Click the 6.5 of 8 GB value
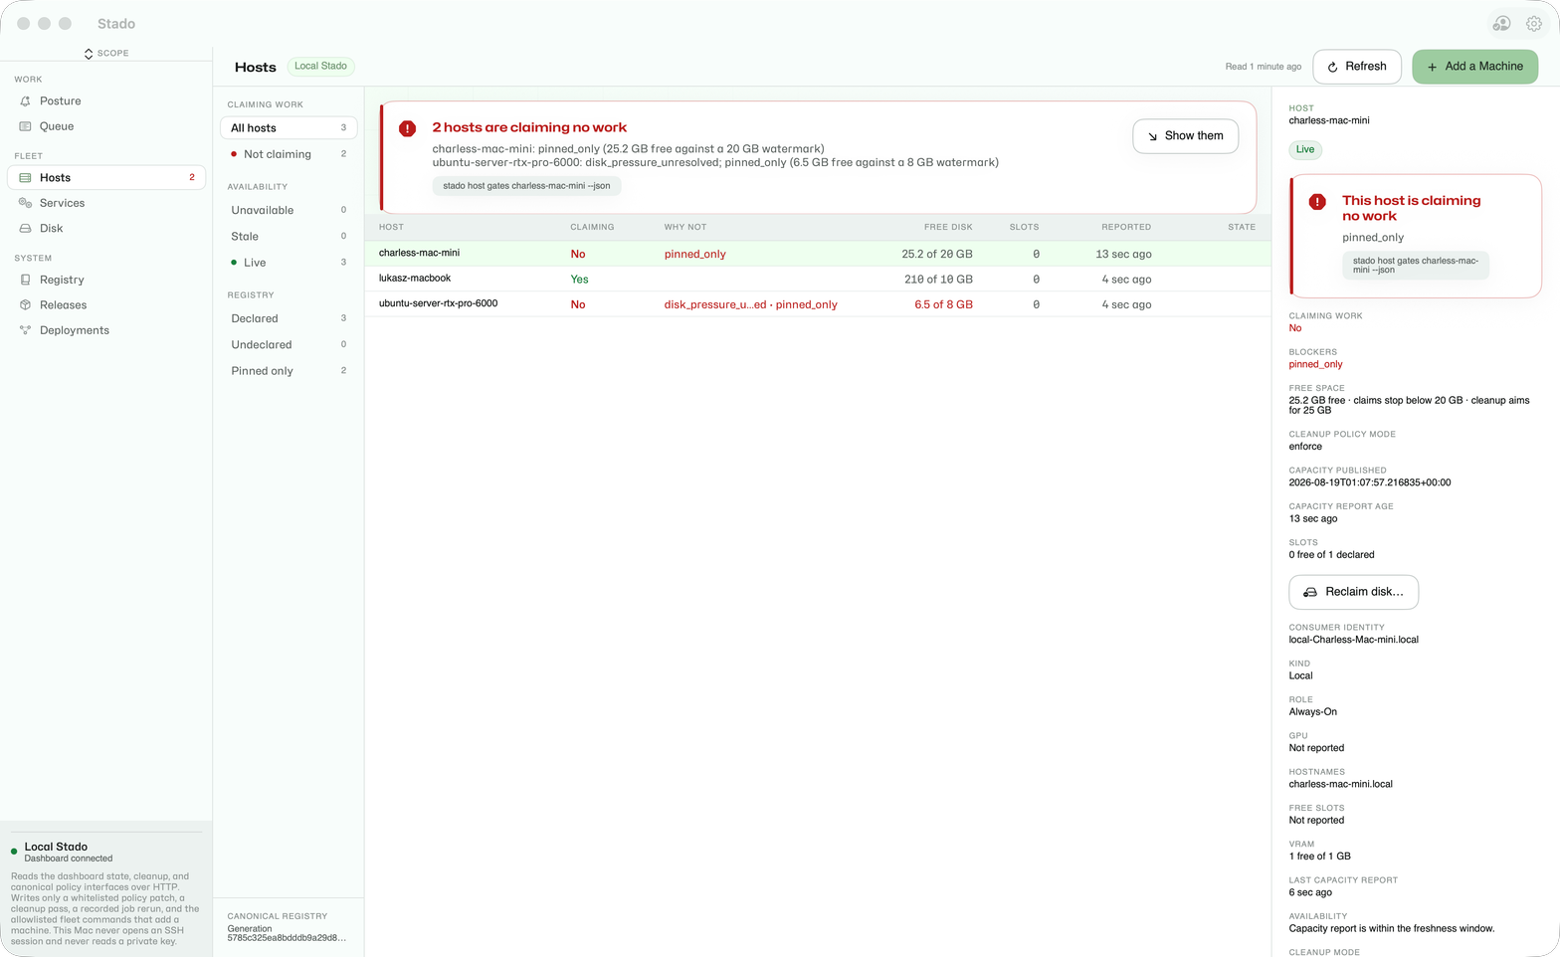Image resolution: width=1560 pixels, height=957 pixels. pos(943,305)
